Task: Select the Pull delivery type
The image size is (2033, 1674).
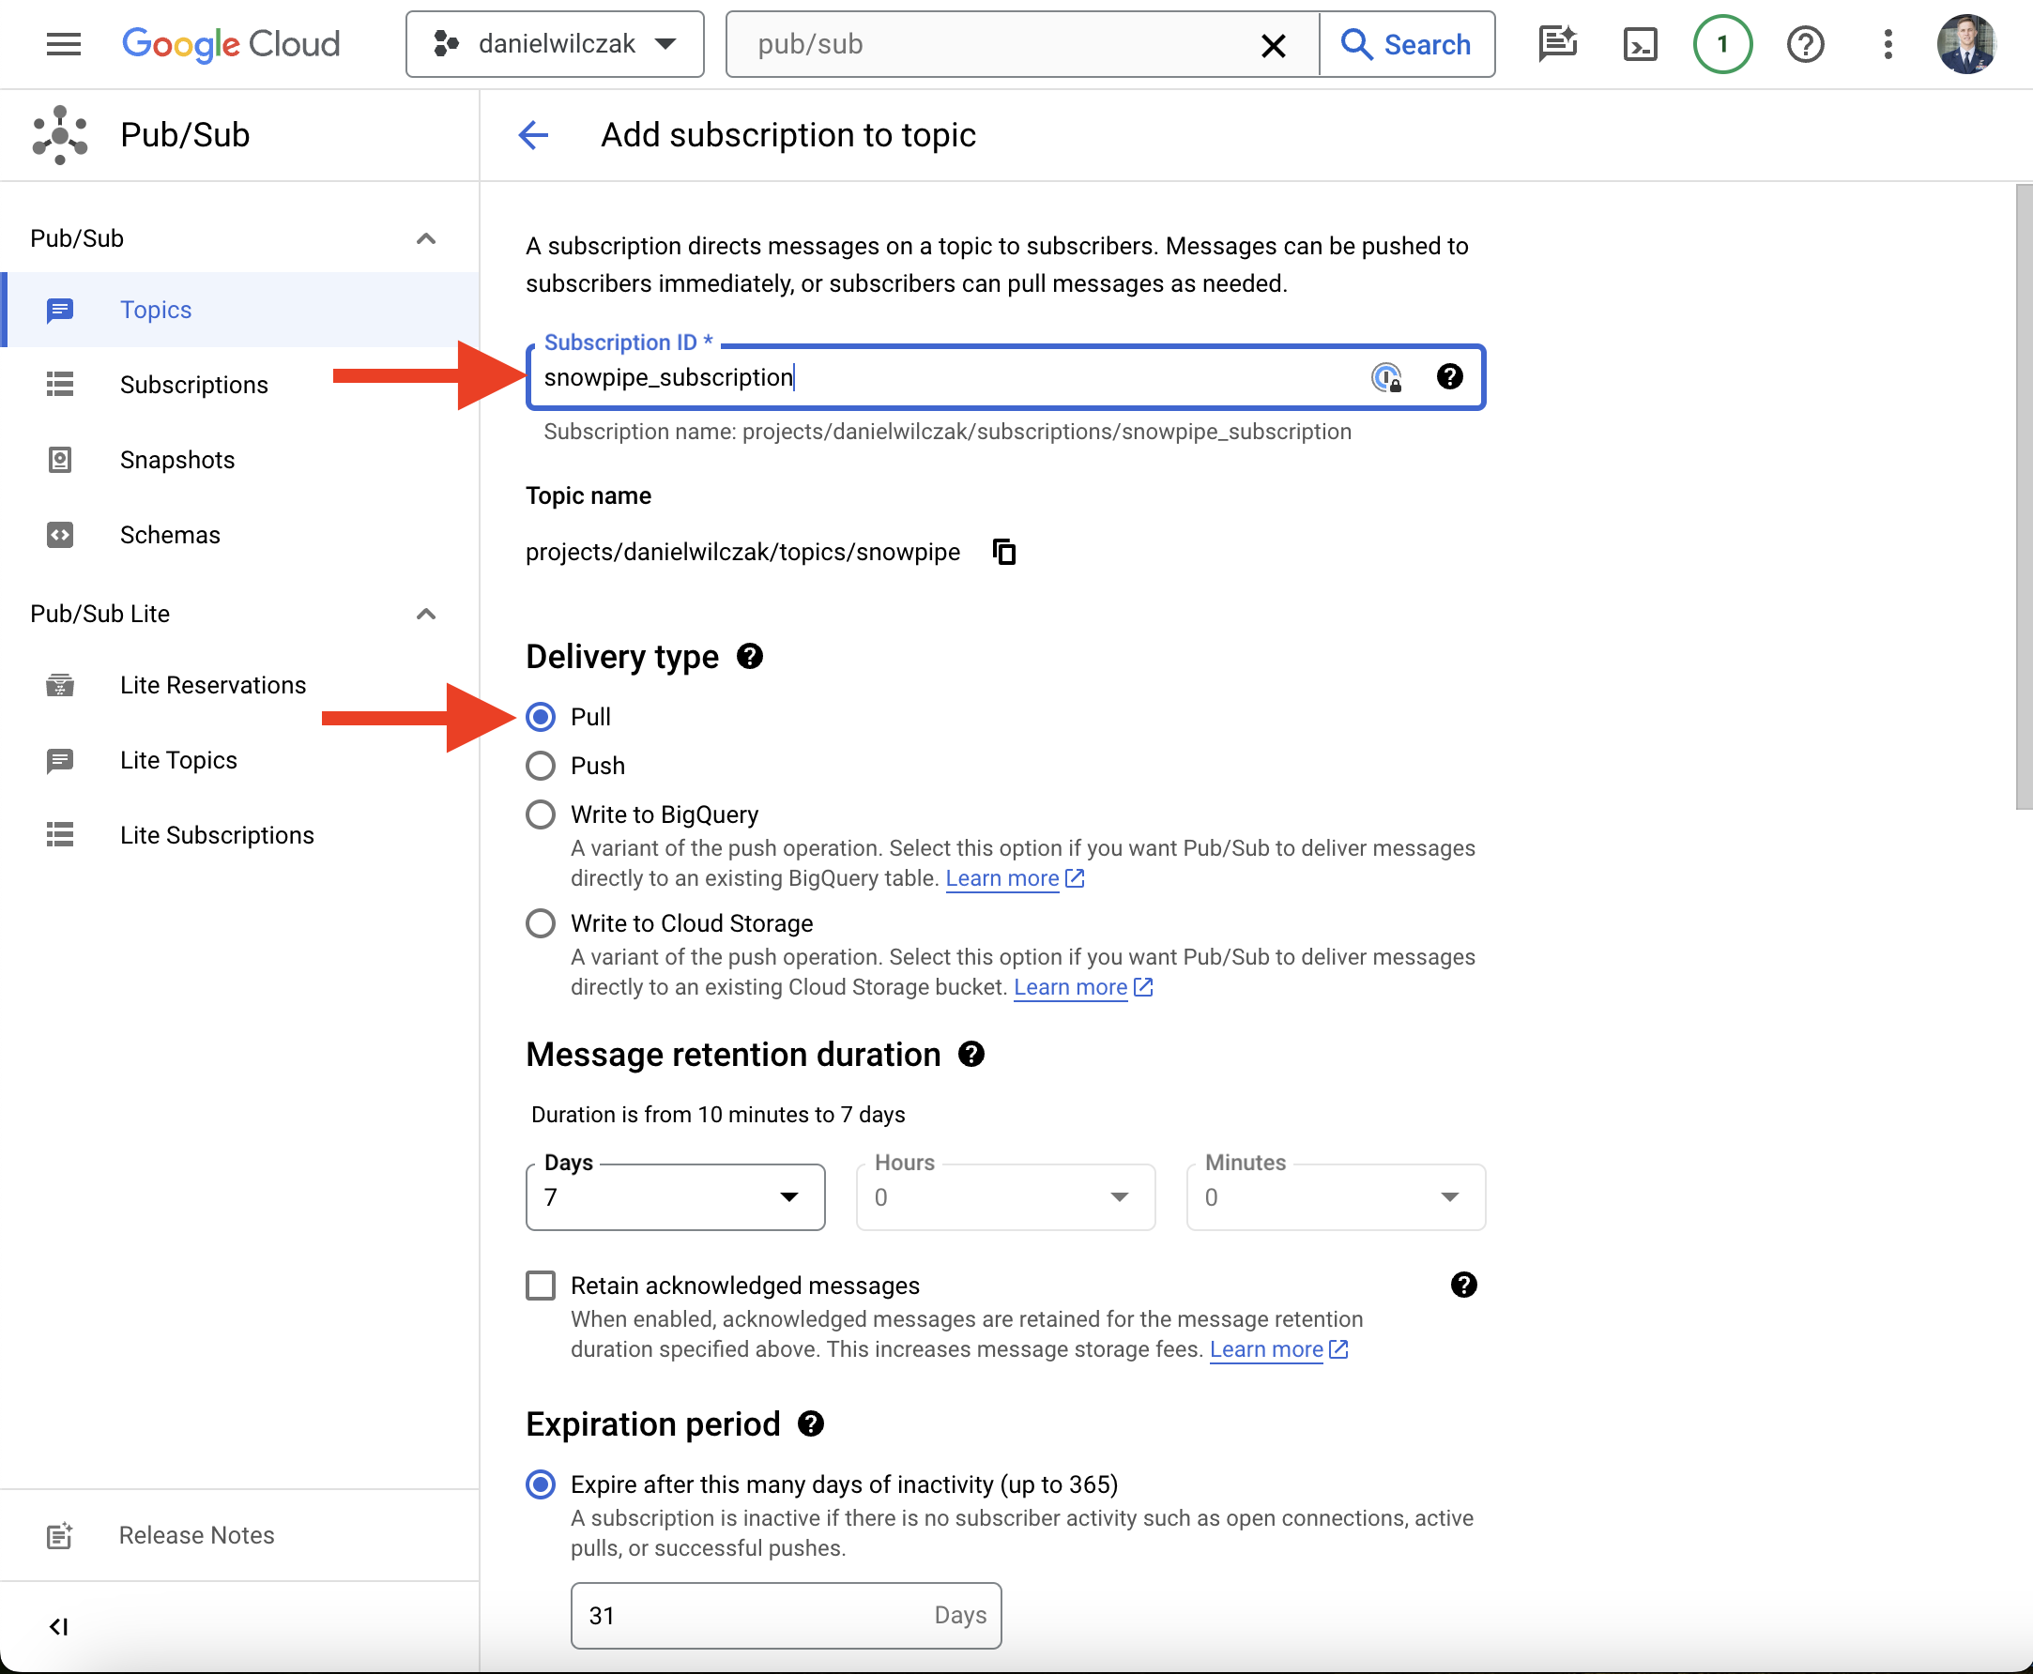Action: click(x=540, y=717)
